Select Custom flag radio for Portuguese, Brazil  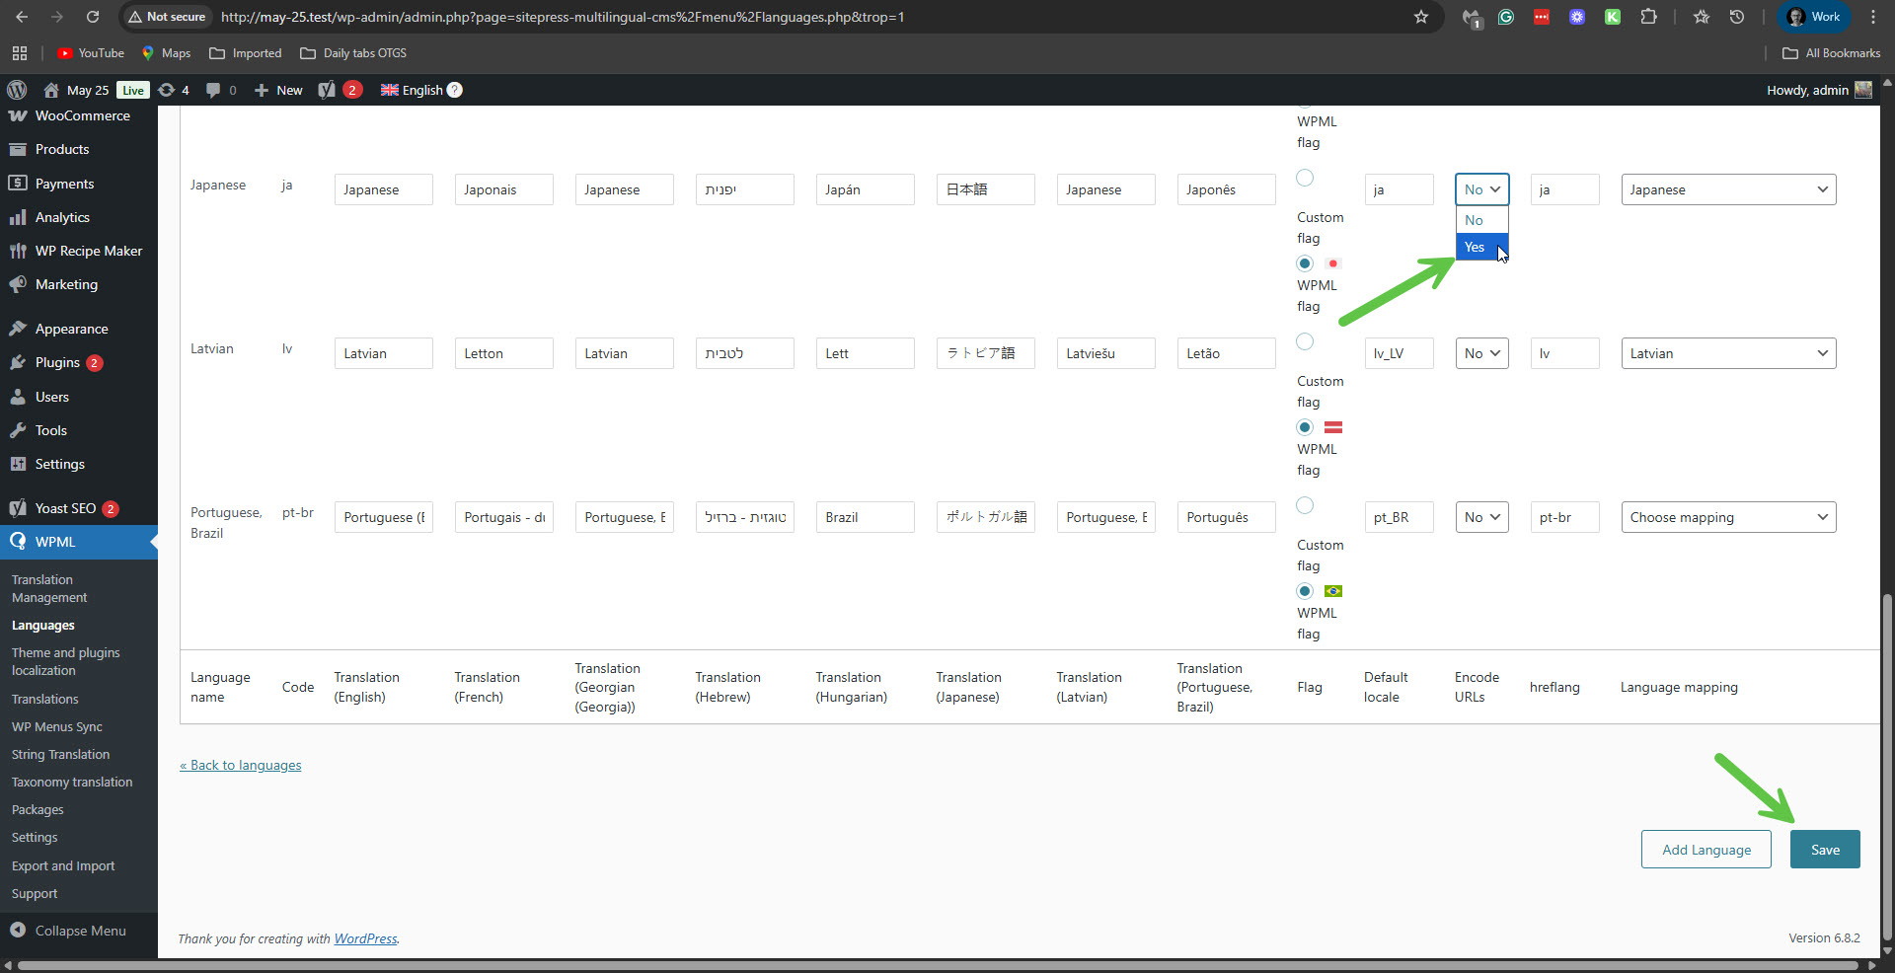1305,505
